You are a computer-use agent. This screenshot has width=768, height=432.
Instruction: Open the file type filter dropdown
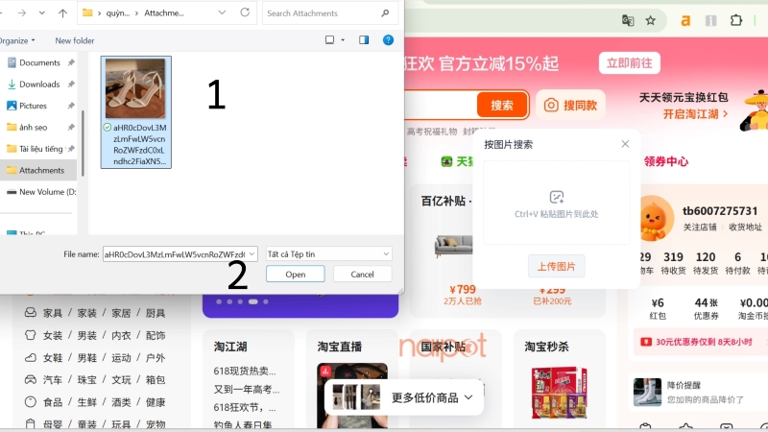pyautogui.click(x=328, y=253)
